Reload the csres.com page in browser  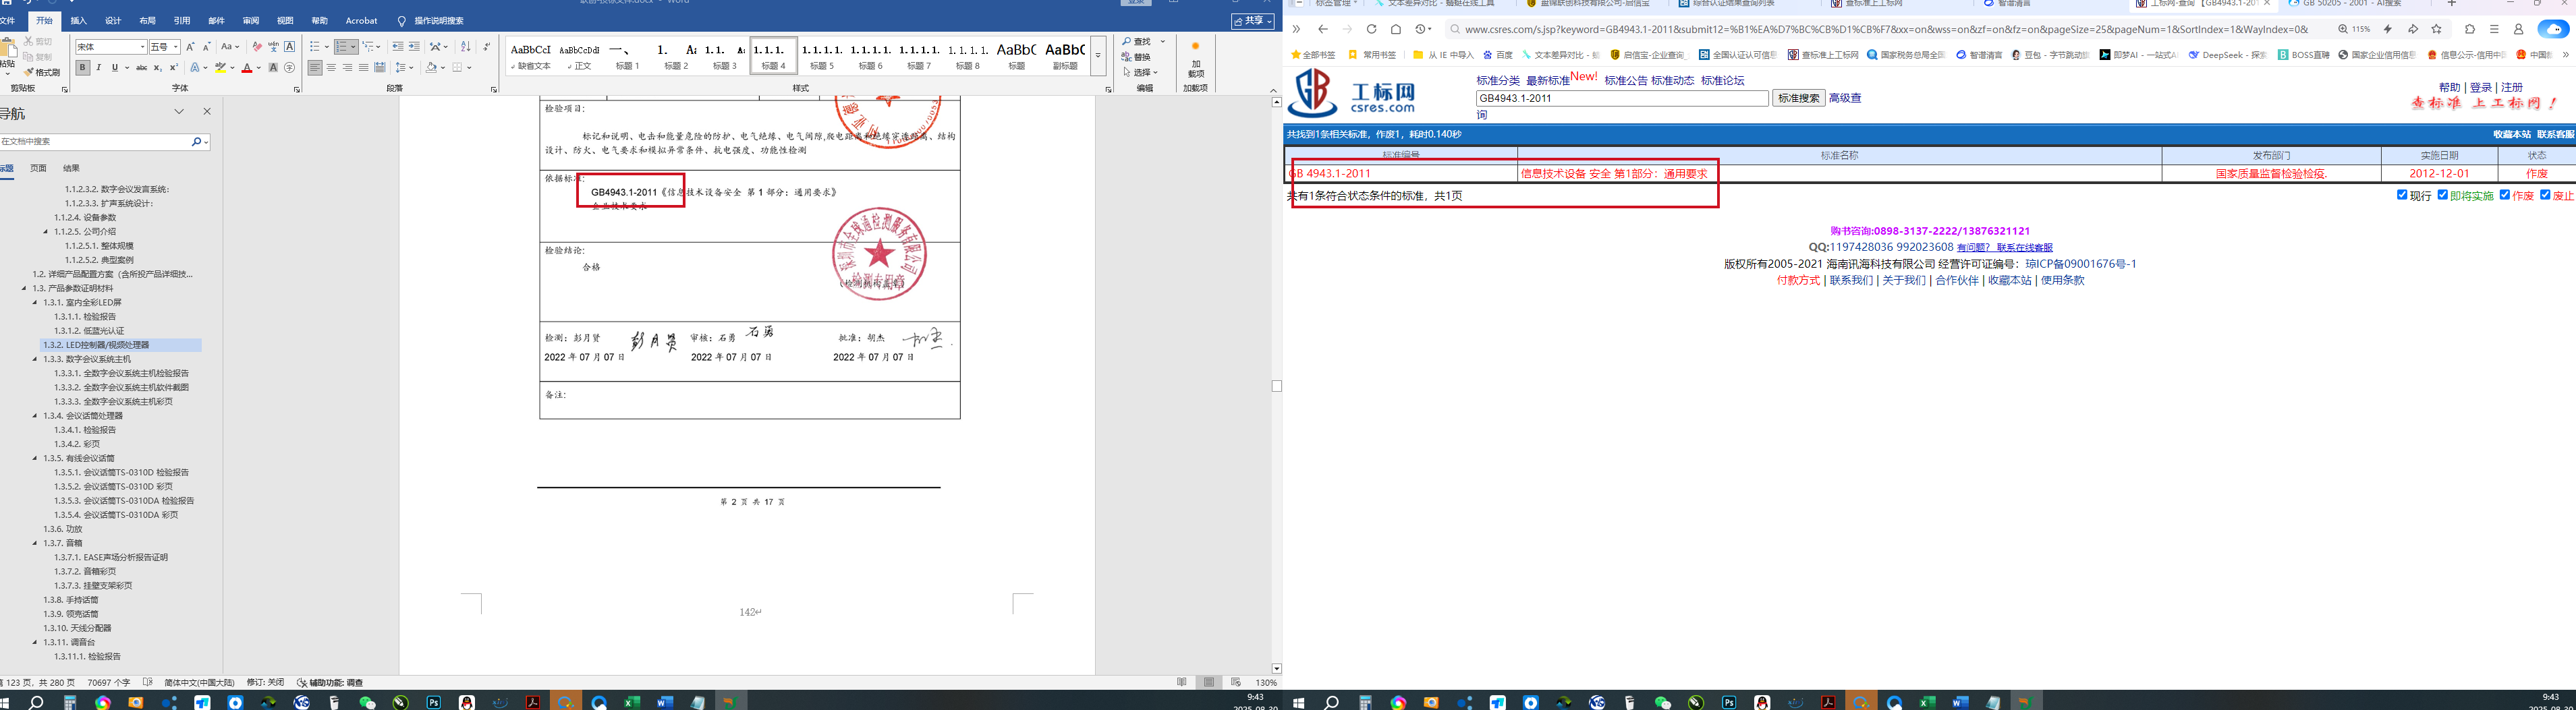(1371, 29)
